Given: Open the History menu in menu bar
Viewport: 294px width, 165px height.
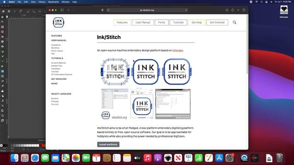Looking at the screenshot, I should pyautogui.click(x=42, y=2).
